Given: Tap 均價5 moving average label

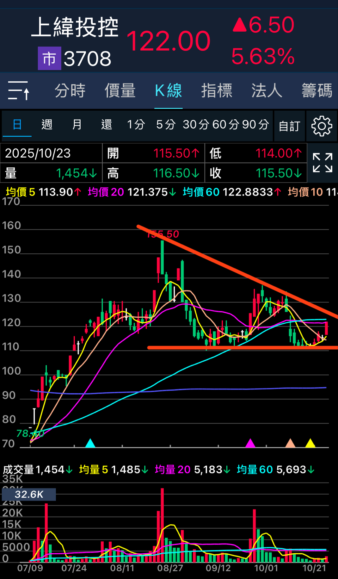Looking at the screenshot, I should click(x=21, y=192).
